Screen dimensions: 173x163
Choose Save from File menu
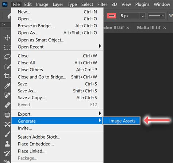point(57,84)
